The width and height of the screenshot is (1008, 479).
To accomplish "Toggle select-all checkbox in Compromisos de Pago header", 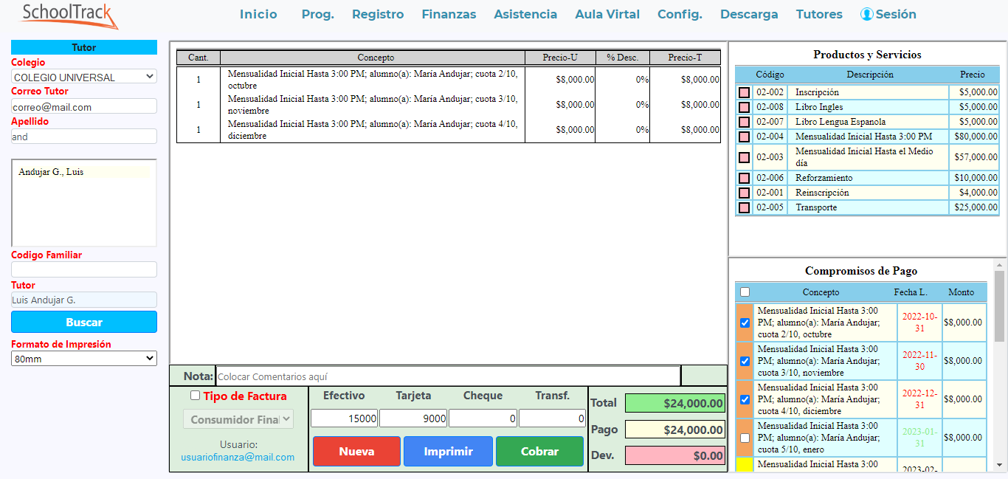I will pos(745,292).
